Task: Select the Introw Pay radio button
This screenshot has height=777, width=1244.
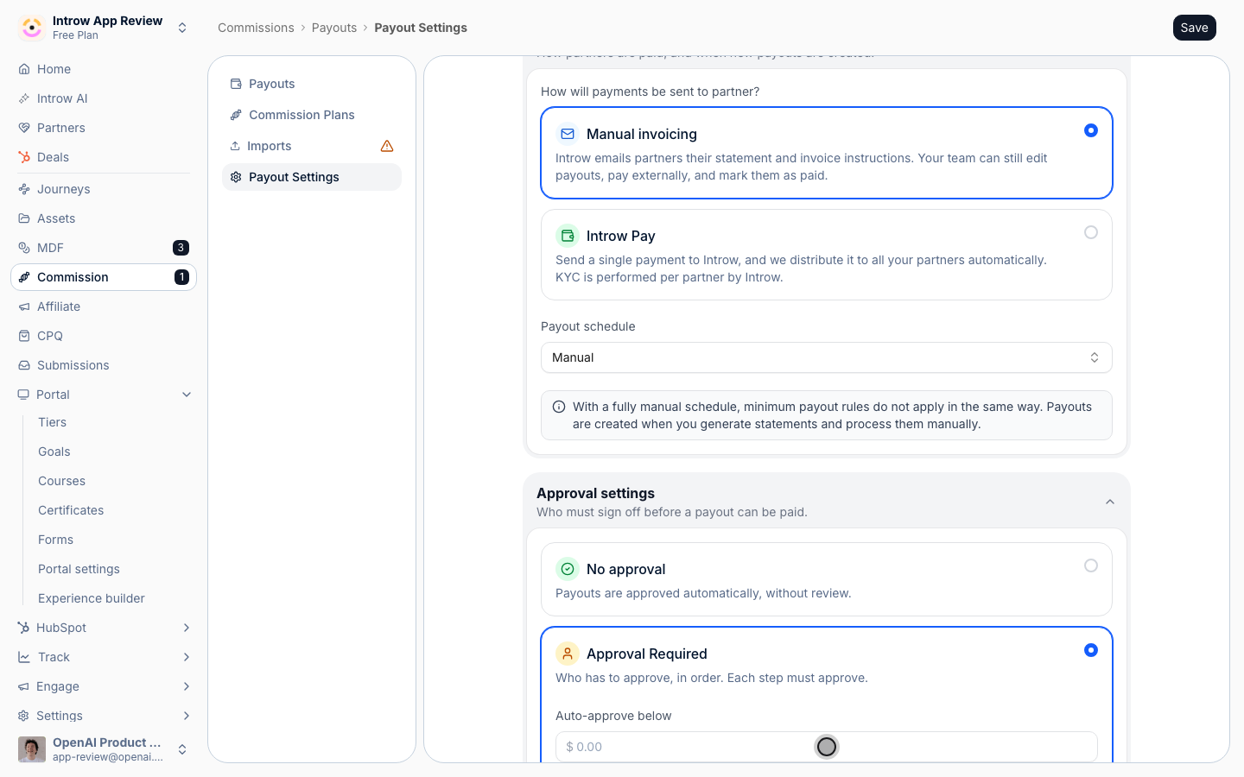Action: (x=1091, y=232)
